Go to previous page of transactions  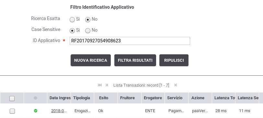pos(107,85)
